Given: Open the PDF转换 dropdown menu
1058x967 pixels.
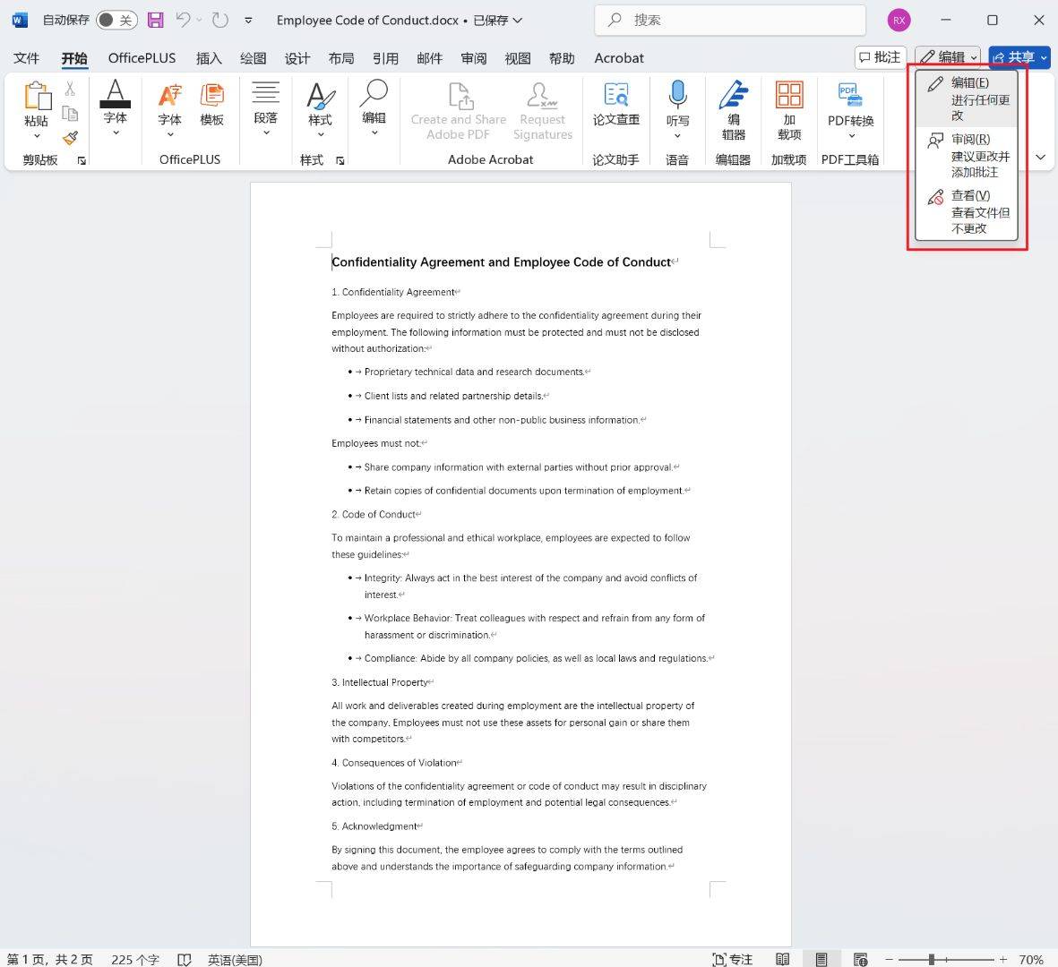Looking at the screenshot, I should [x=850, y=136].
